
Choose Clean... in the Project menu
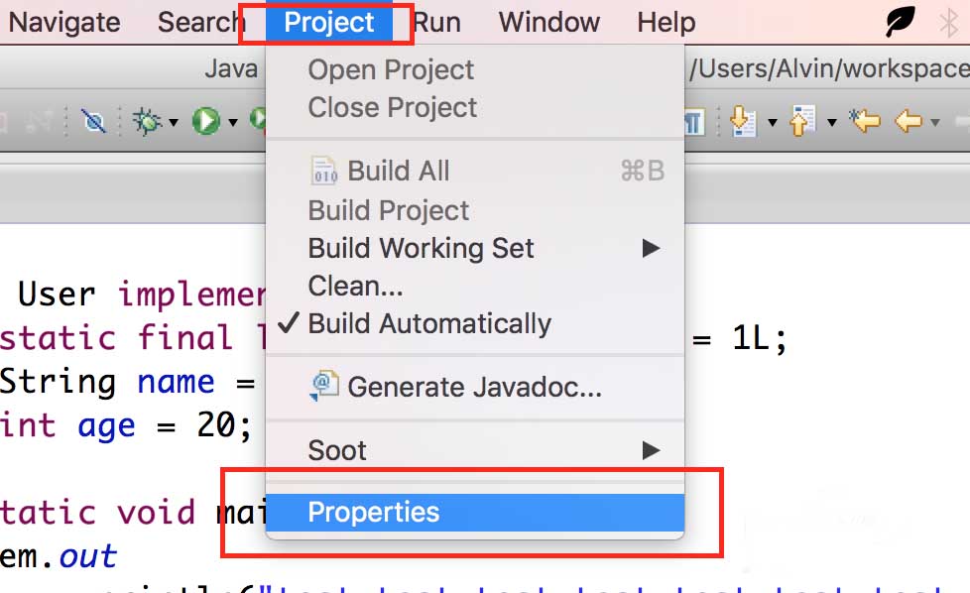pos(355,287)
